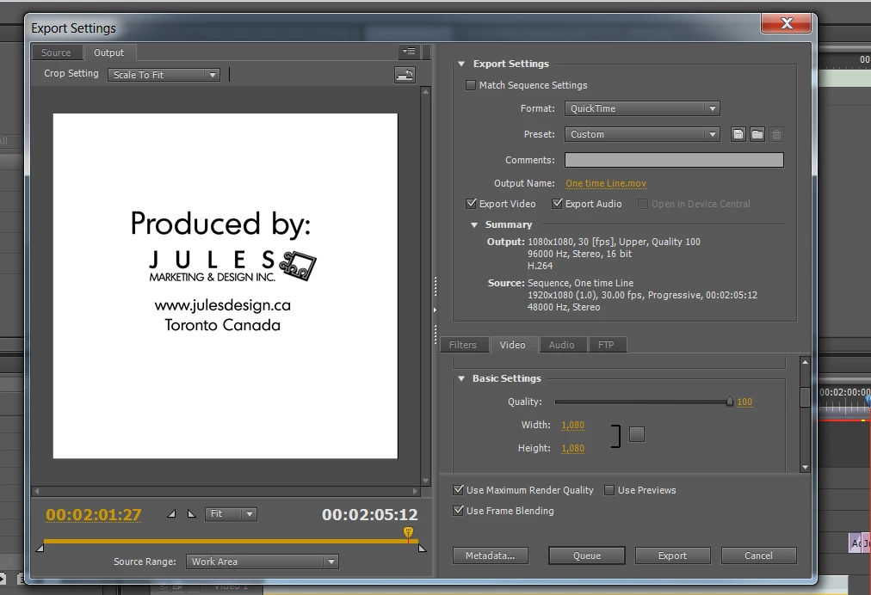
Task: Click the current timecode 00:02:01:27
Action: [x=93, y=515]
